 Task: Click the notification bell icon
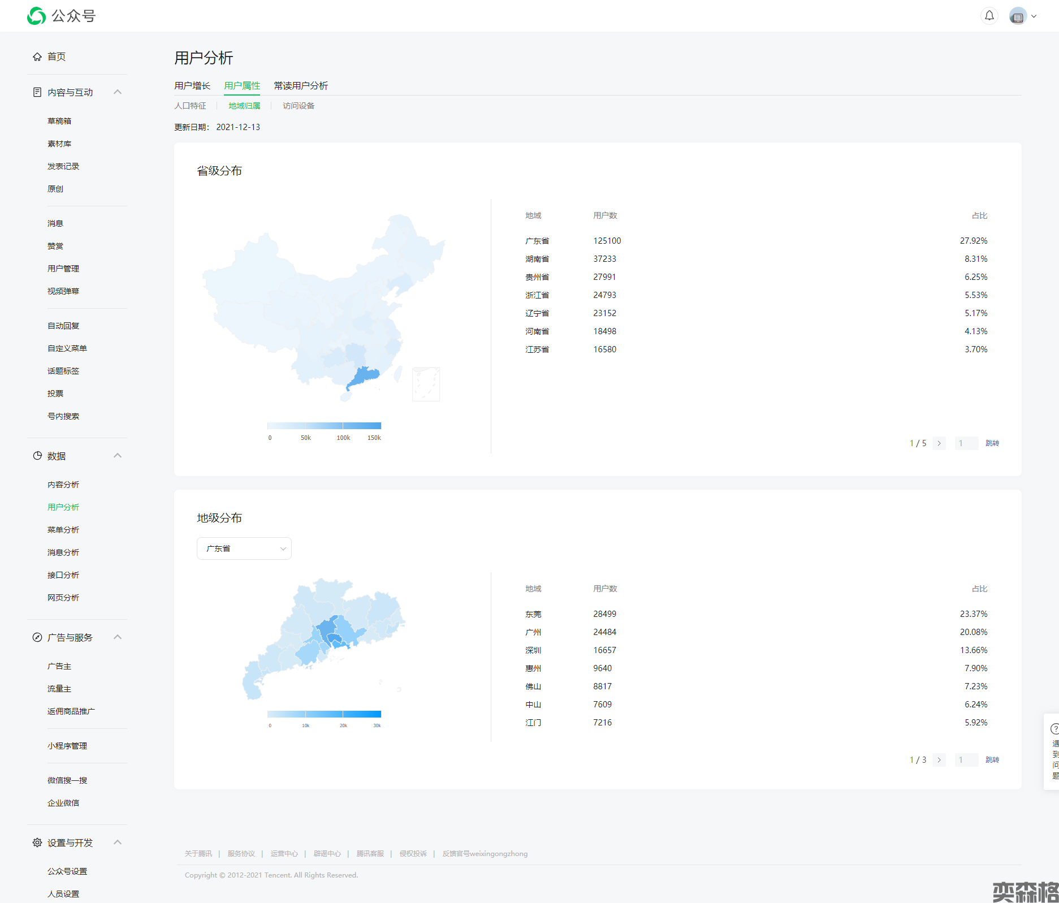(x=989, y=16)
